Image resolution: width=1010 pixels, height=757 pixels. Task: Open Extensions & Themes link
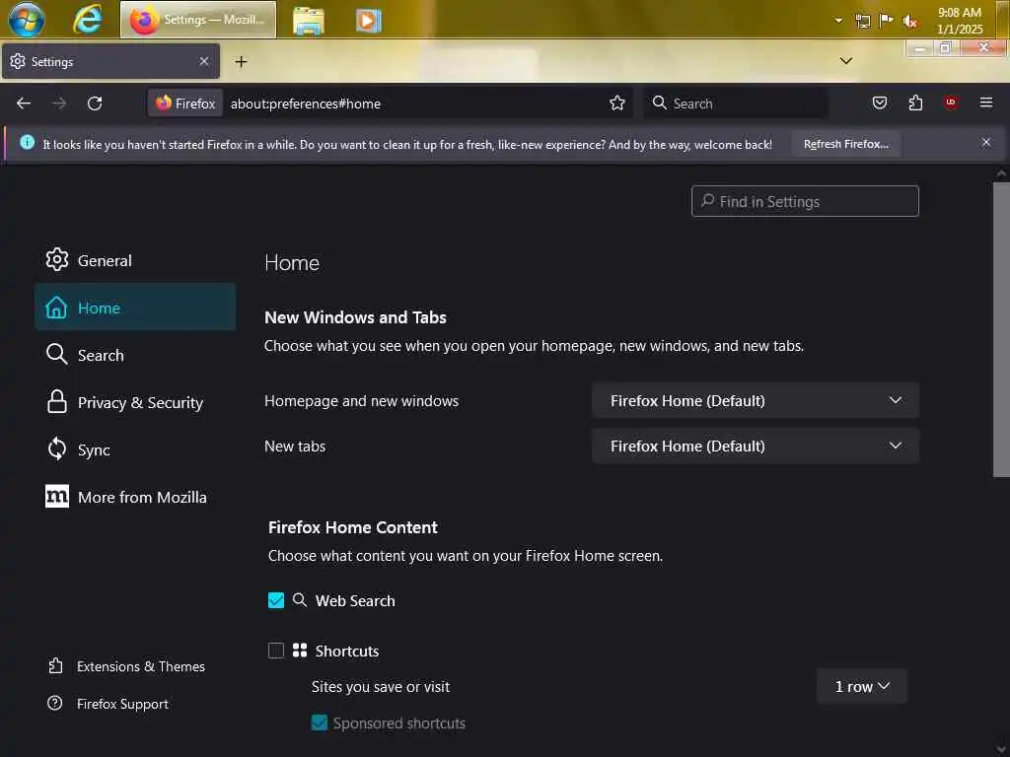(127, 666)
